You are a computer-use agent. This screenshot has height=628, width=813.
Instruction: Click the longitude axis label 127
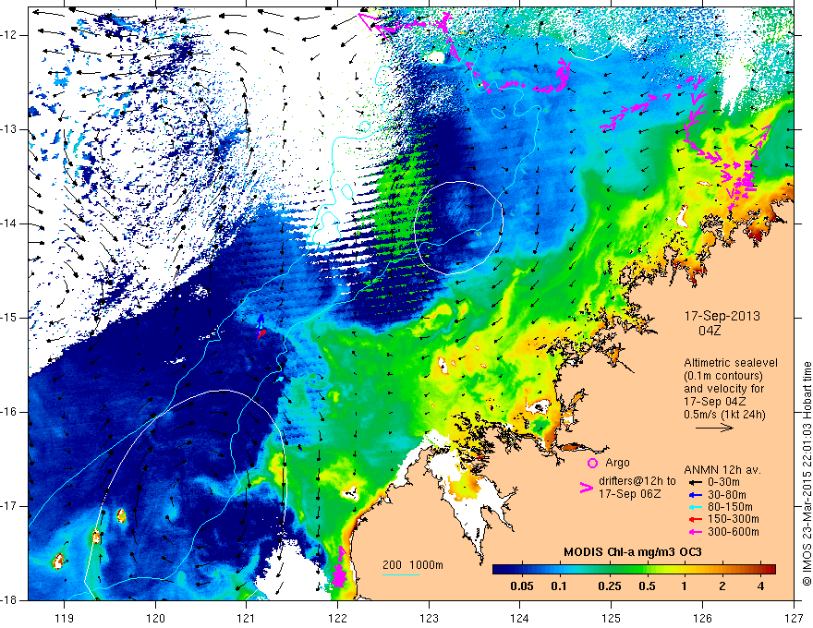794,618
